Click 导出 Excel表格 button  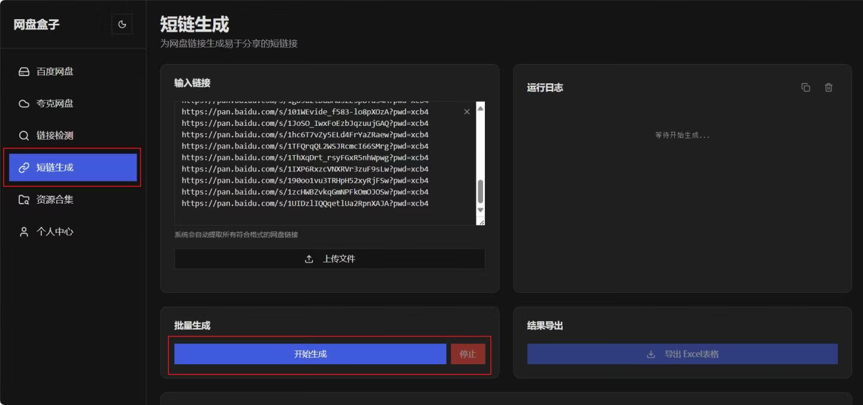(x=683, y=354)
